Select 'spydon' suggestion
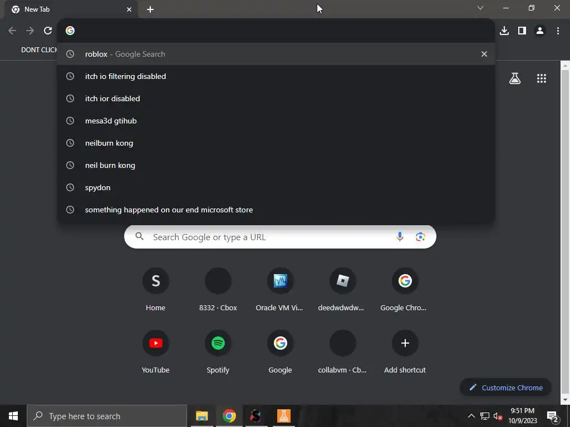The height and width of the screenshot is (427, 570). (276, 187)
